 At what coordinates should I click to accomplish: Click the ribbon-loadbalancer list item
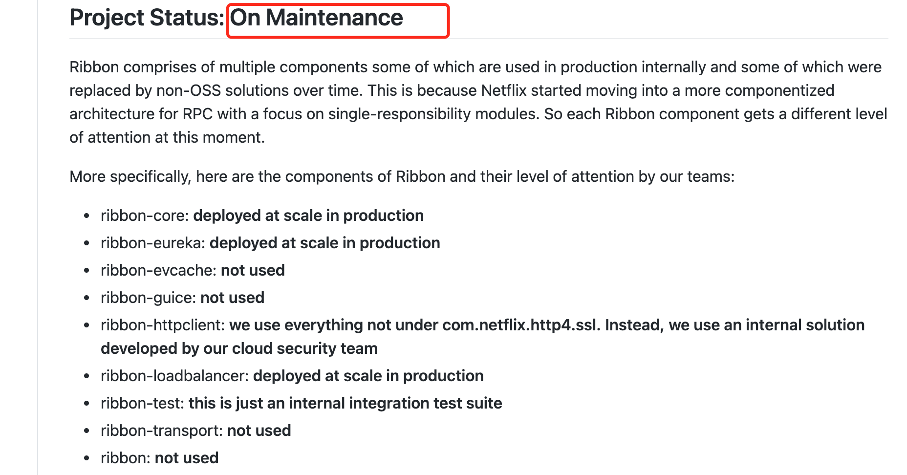[292, 376]
